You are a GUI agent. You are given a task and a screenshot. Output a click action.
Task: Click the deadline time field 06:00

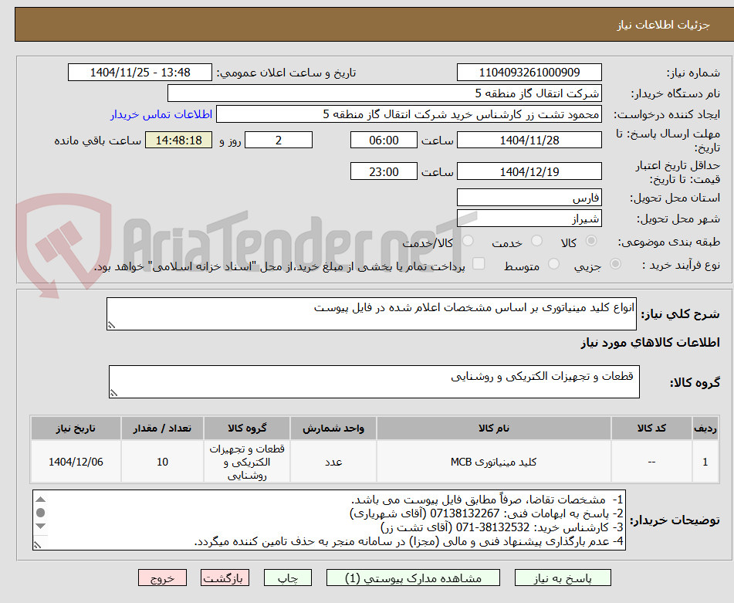point(384,140)
